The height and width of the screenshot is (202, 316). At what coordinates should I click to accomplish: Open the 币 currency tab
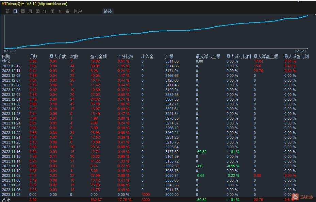click(52, 11)
